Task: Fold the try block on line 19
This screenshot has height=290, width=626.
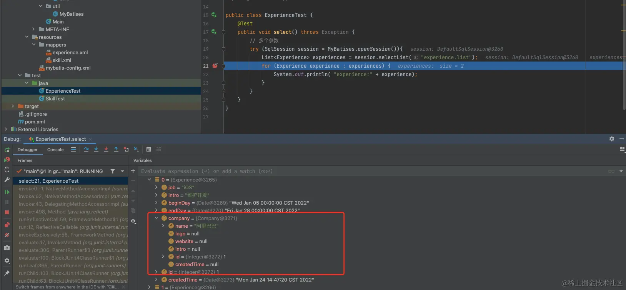Action: (x=223, y=49)
